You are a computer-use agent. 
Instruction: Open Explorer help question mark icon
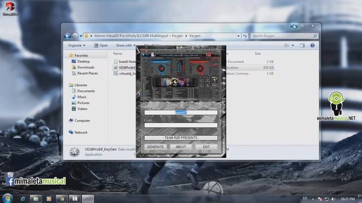[x=312, y=45]
